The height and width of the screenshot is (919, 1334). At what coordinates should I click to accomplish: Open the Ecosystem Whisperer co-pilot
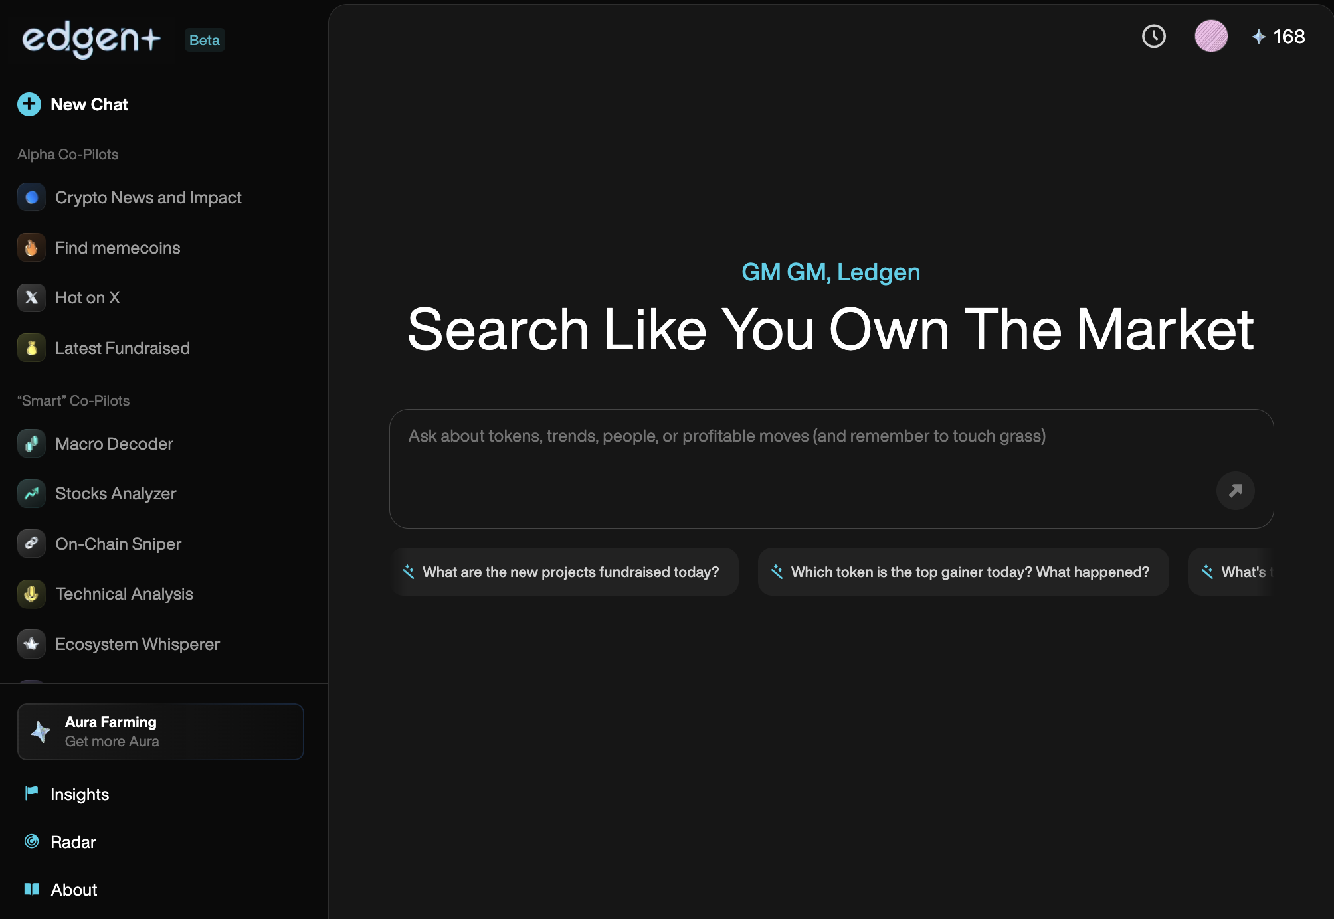click(x=137, y=644)
